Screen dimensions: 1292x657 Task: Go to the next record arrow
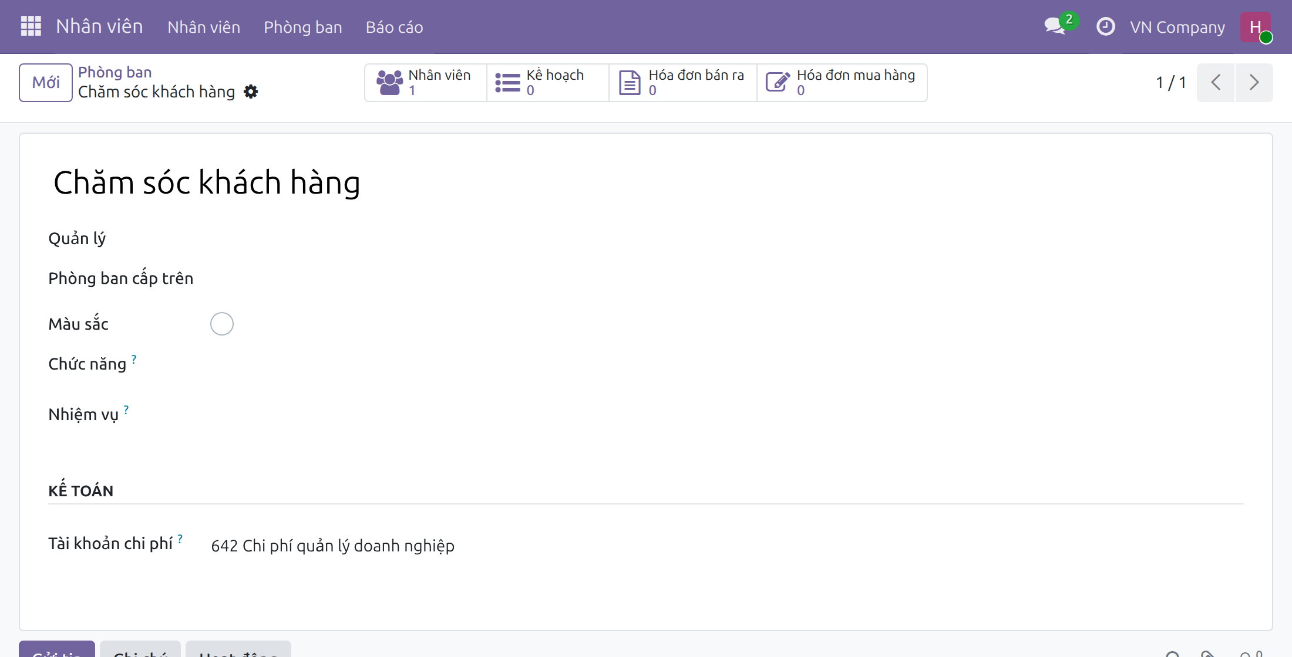[x=1254, y=83]
